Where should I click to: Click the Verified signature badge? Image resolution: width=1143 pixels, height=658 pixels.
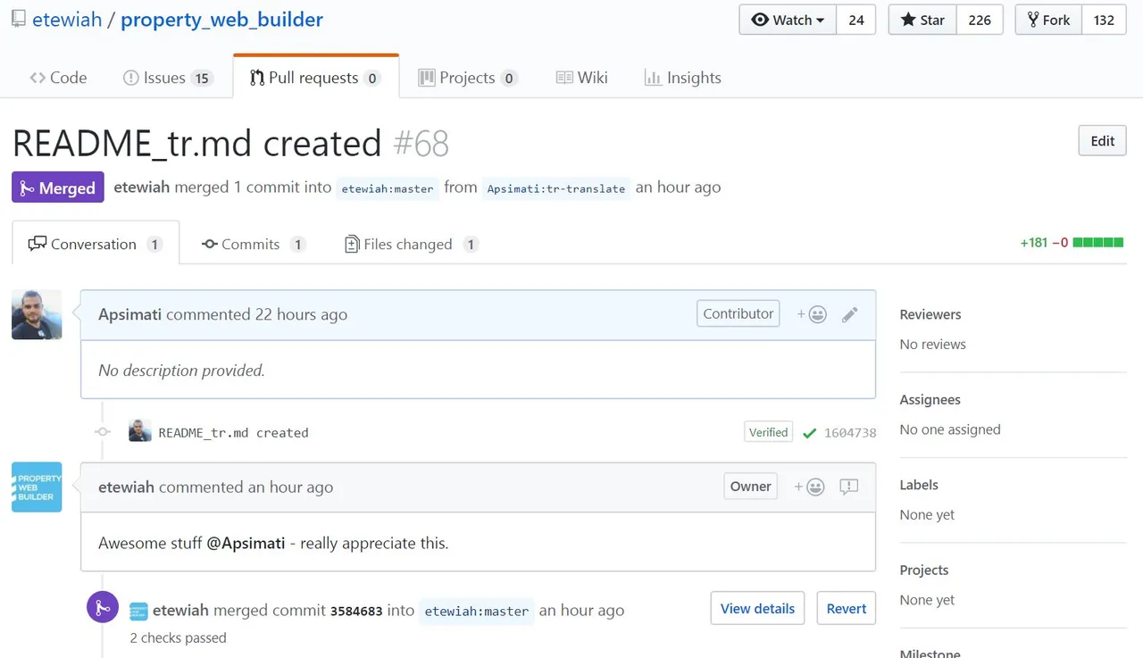tap(769, 432)
